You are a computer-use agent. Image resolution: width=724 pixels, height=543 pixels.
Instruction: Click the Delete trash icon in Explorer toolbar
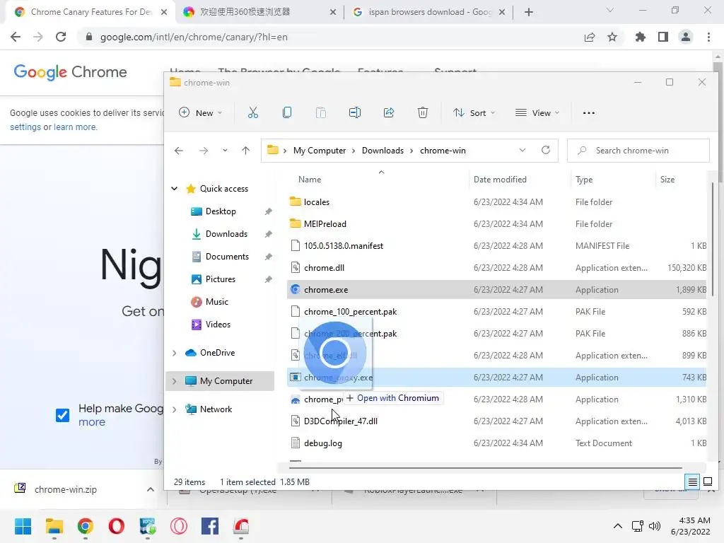pyautogui.click(x=423, y=112)
